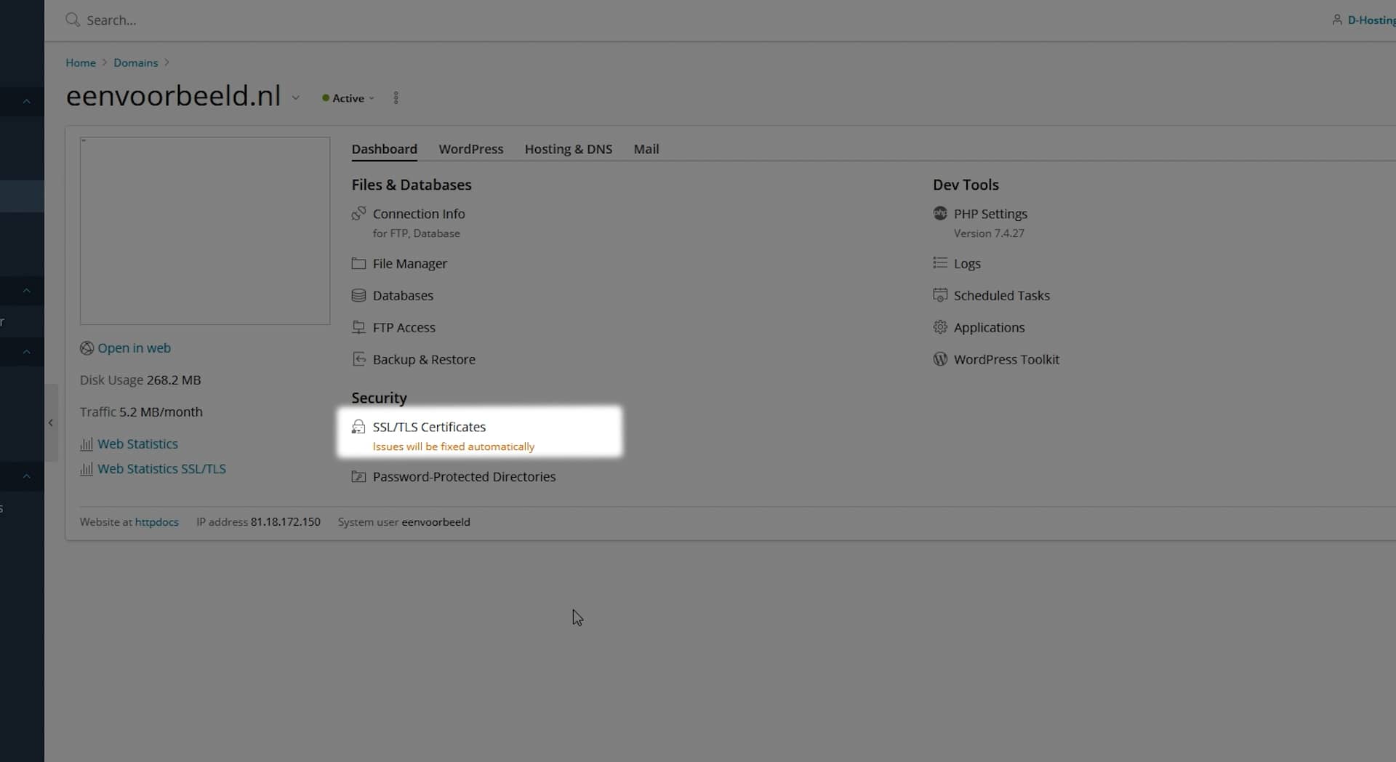This screenshot has height=762, width=1396.
Task: Open Password-Protected Directories
Action: point(464,476)
